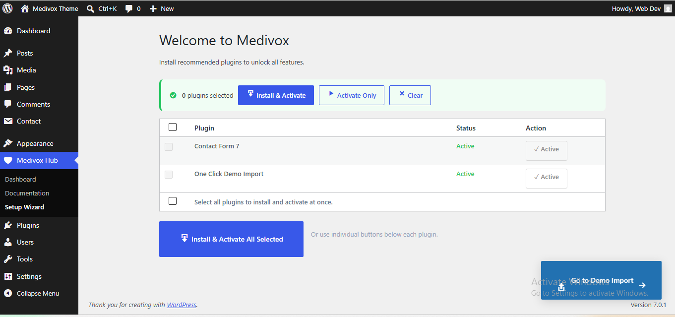Click the Media library icon
Screen dimensions: 675x317
coord(7,70)
